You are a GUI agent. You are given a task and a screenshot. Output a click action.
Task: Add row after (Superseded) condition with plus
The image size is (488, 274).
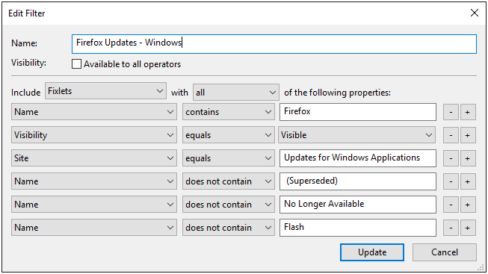point(468,181)
